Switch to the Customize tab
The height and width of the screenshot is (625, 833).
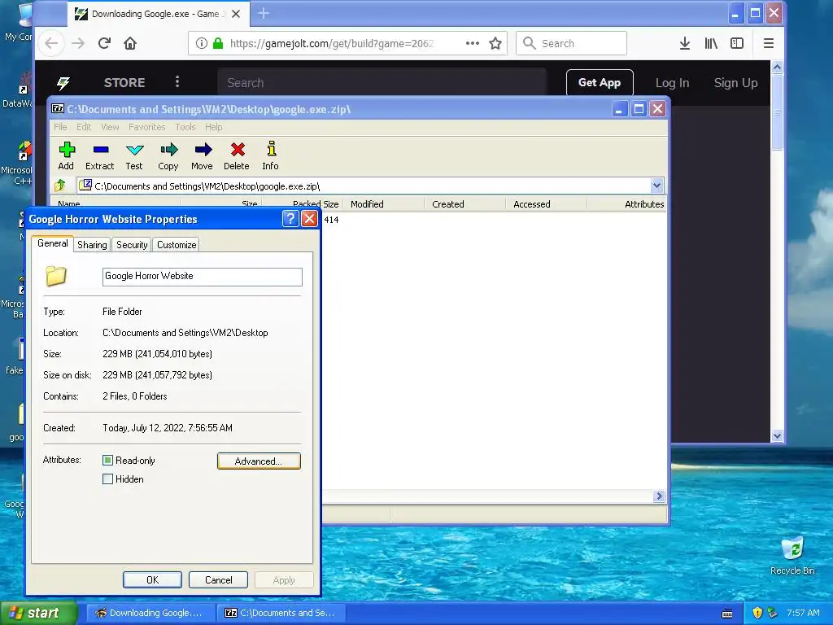pyautogui.click(x=177, y=244)
